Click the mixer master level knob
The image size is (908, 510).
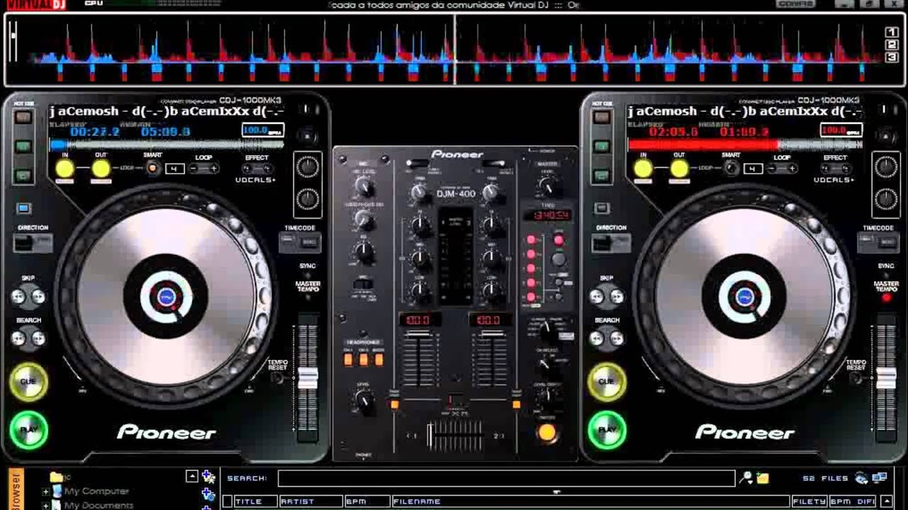coord(546,186)
